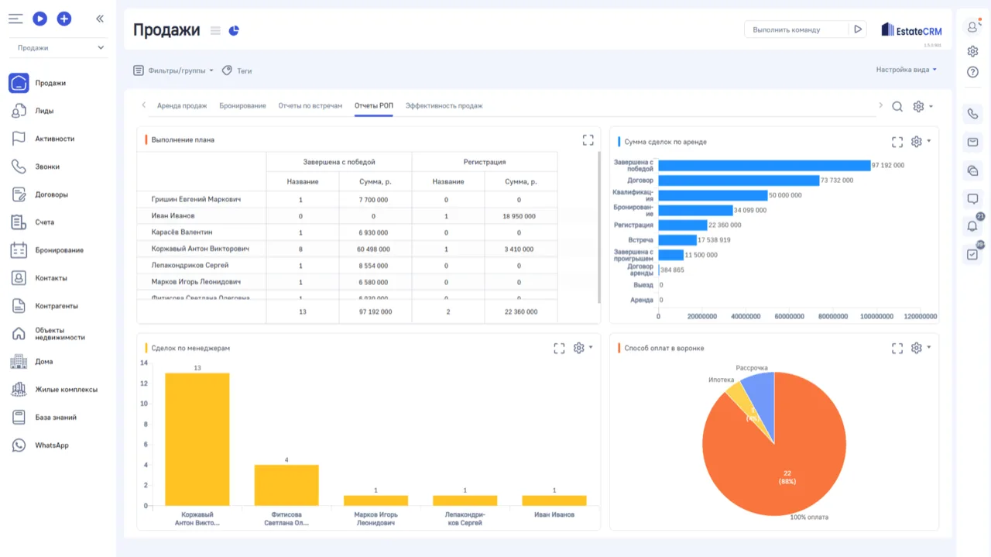Open chats bubbles icon in right panel
The height and width of the screenshot is (557, 991).
pyautogui.click(x=973, y=170)
